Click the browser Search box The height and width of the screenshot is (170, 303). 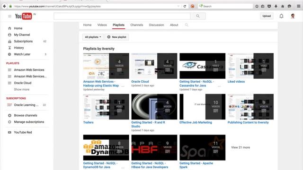point(225,6)
